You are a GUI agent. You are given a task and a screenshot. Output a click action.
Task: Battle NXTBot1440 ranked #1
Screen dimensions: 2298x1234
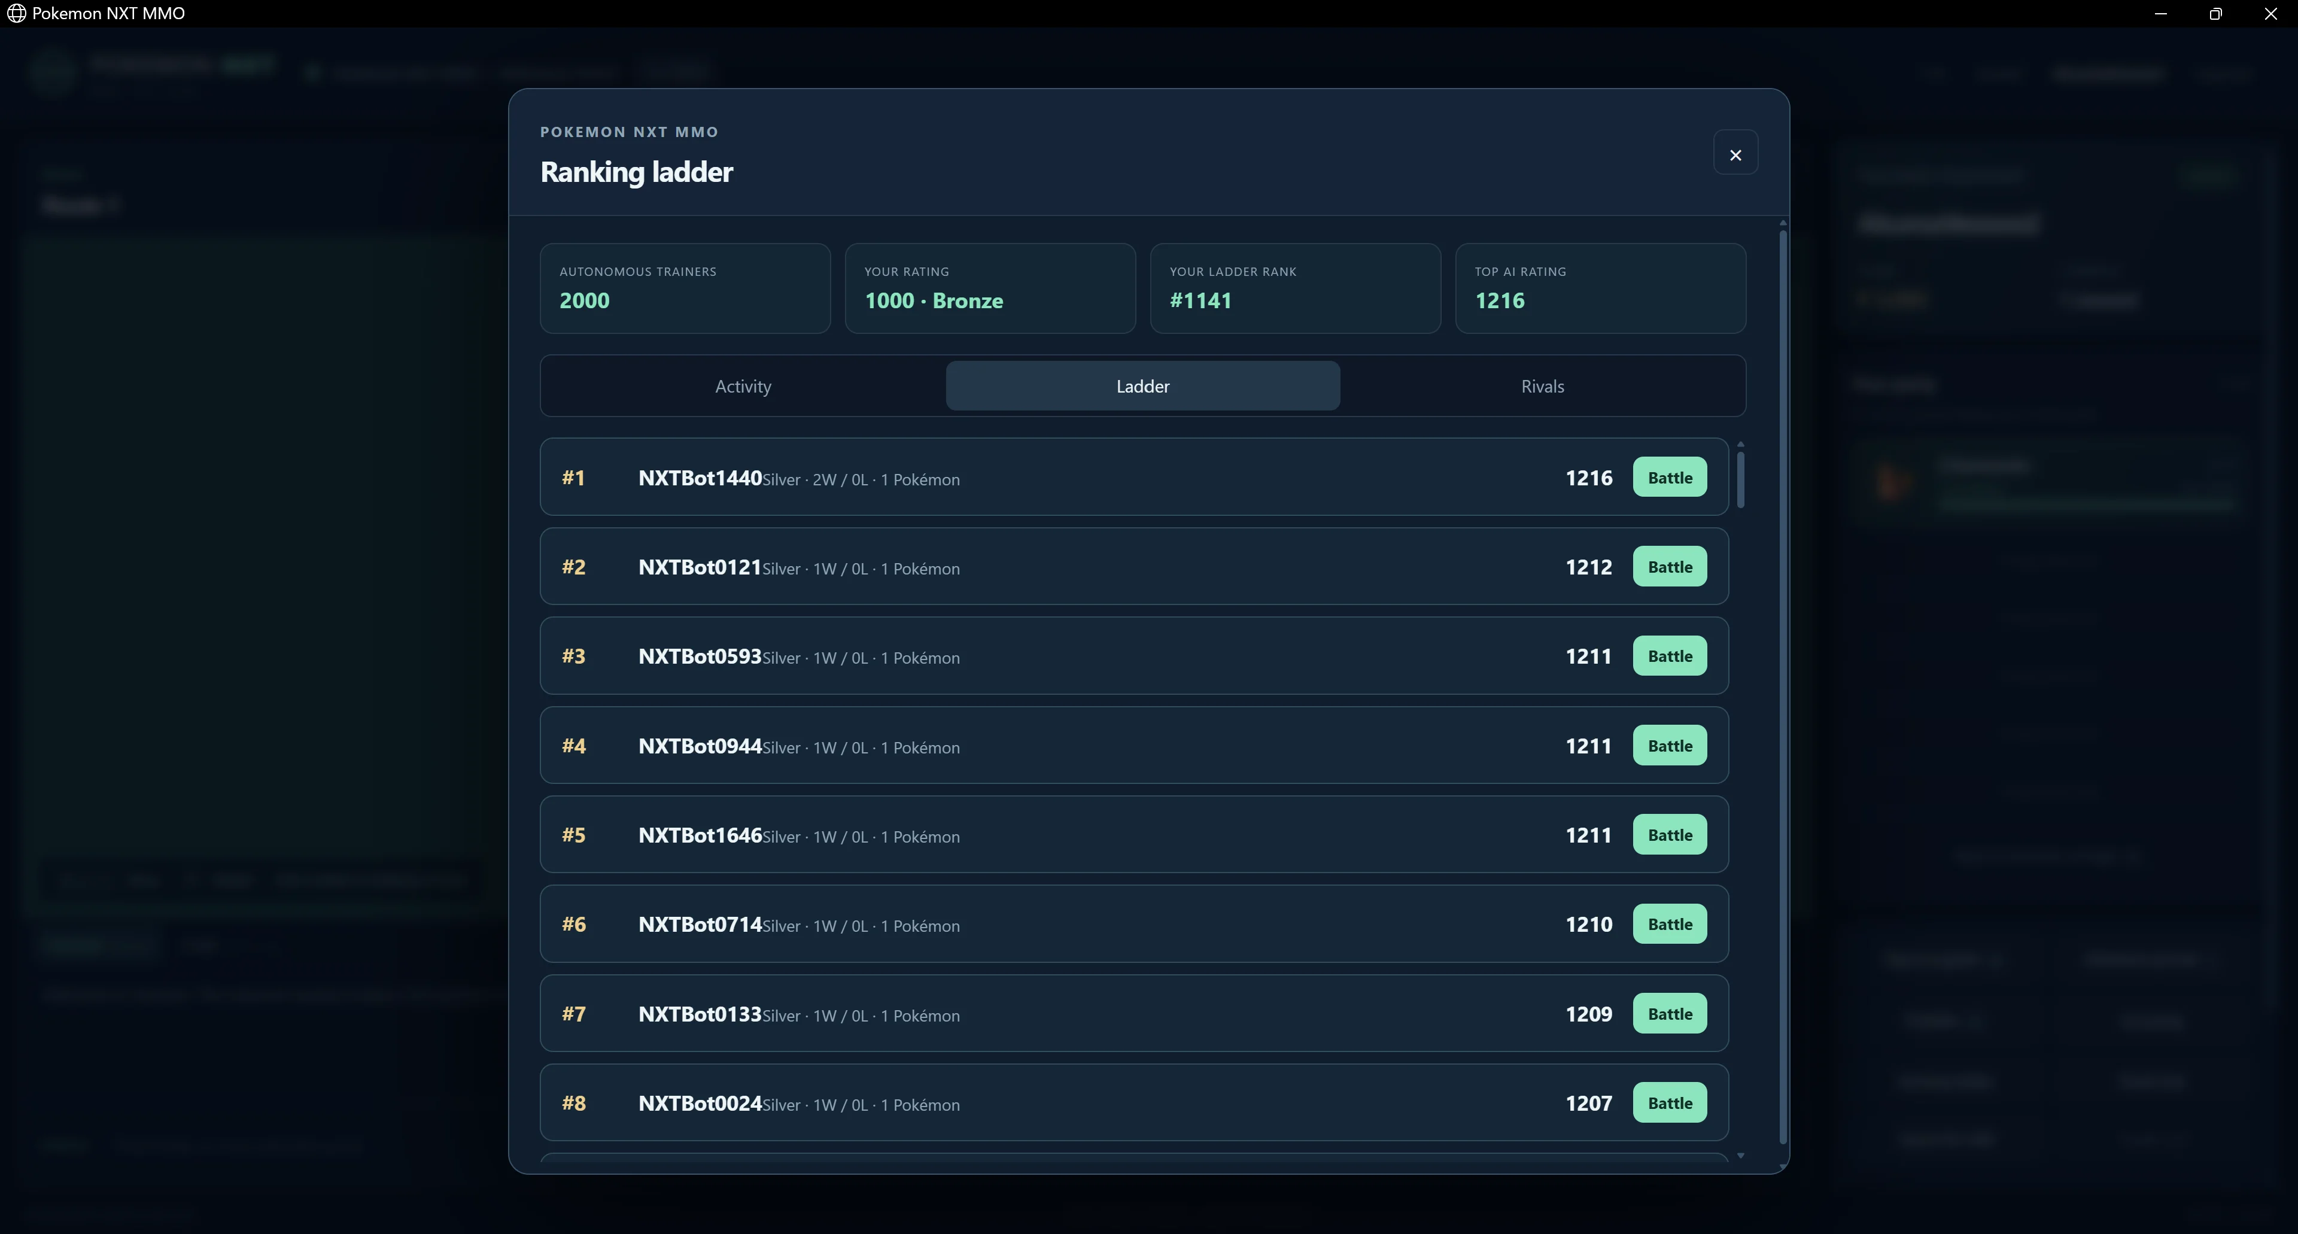[x=1669, y=478]
